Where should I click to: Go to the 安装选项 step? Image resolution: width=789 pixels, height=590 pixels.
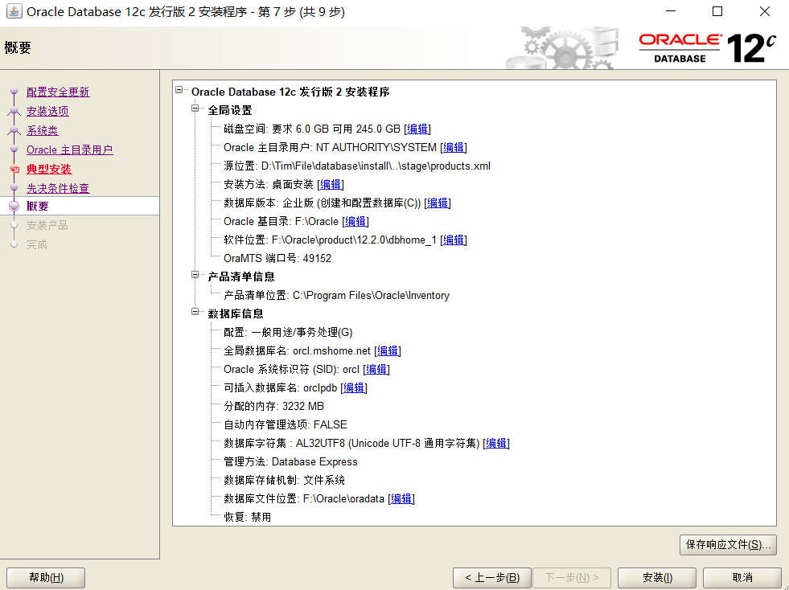click(47, 111)
